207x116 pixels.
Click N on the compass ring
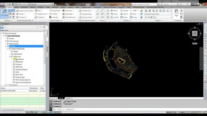tap(195, 28)
